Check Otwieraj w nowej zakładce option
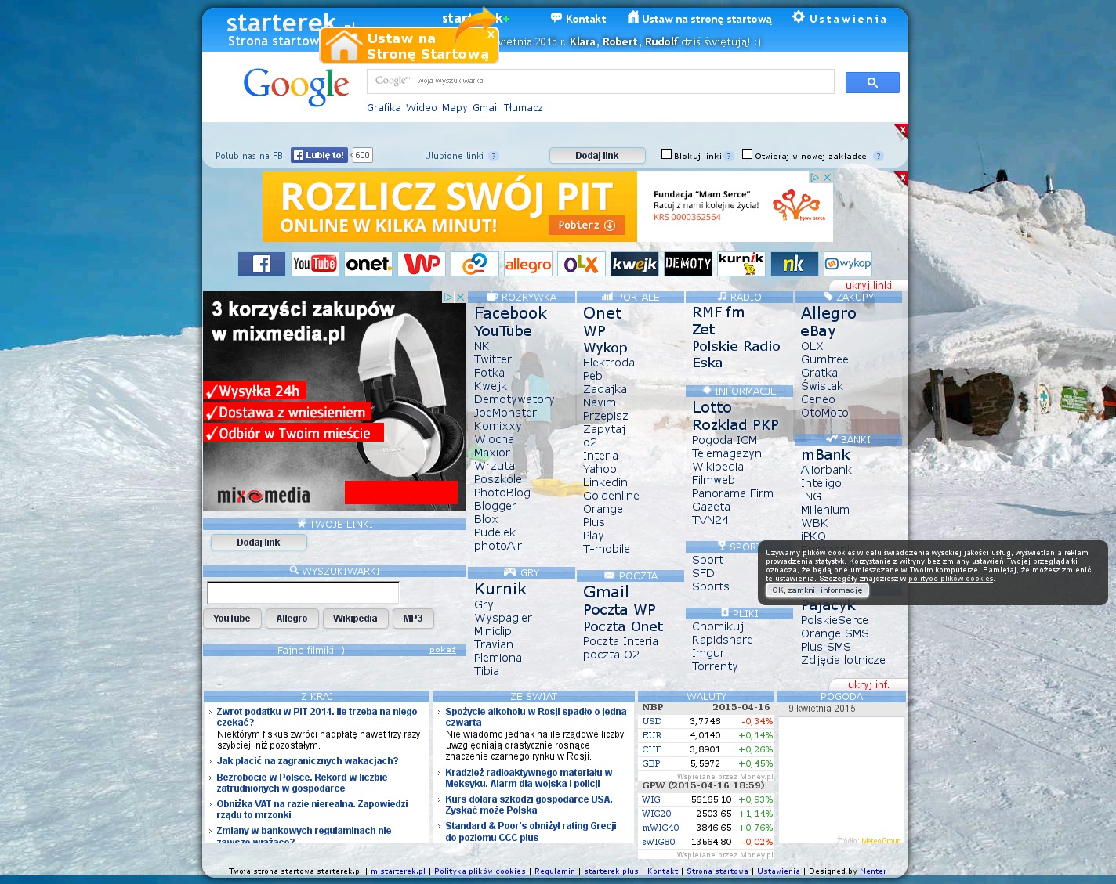This screenshot has width=1116, height=884. tap(747, 154)
